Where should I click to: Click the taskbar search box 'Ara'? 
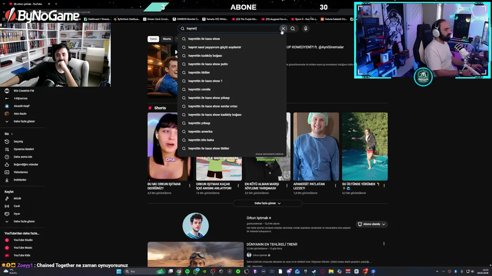(145, 271)
